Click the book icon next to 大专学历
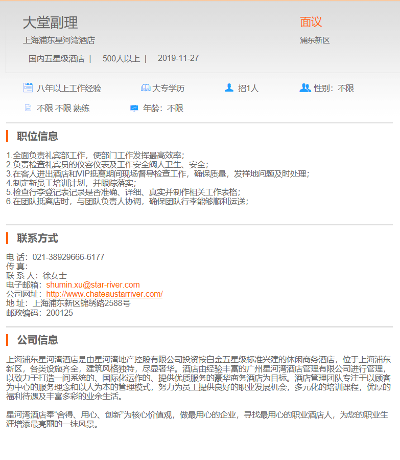400x460 pixels. point(146,88)
